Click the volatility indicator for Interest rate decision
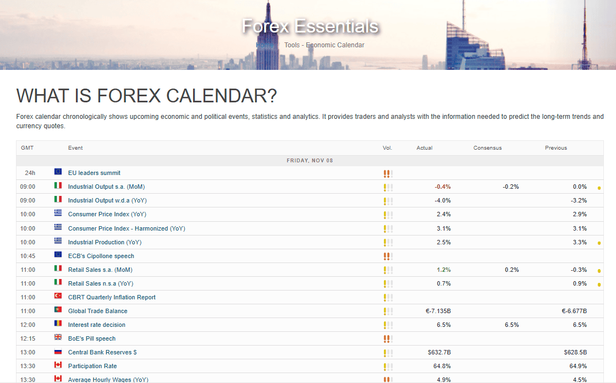Image resolution: width=616 pixels, height=383 pixels. (388, 325)
